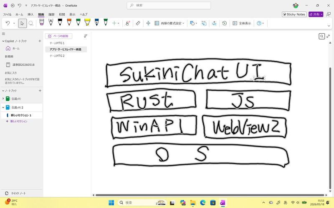Collapse the 会議メモ 2 notebook
334x208 pixels.
click(x=3, y=107)
